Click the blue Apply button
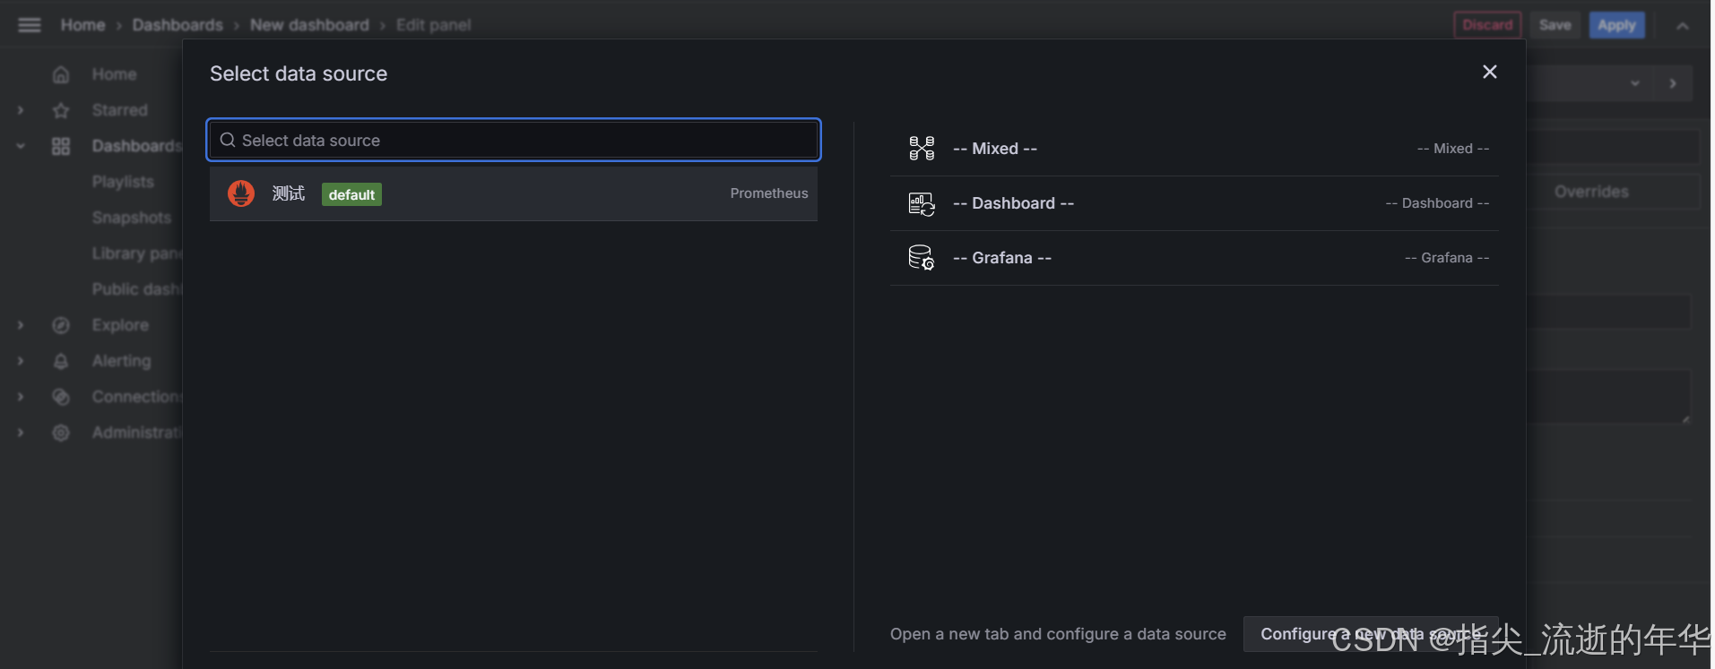1715x669 pixels. [1616, 25]
